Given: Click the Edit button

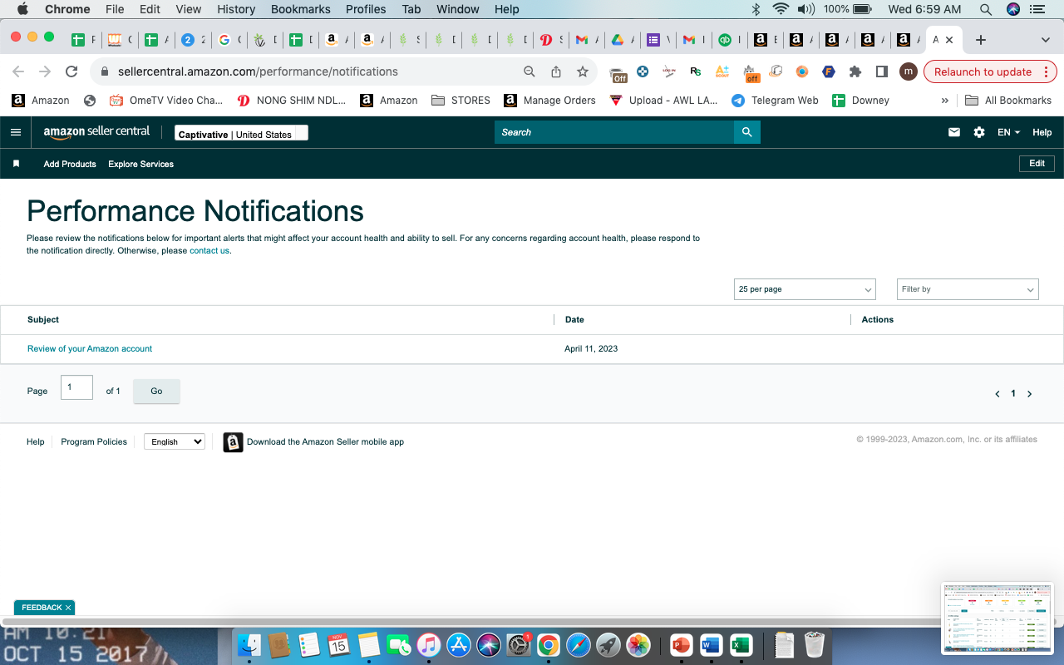Looking at the screenshot, I should [x=1037, y=164].
